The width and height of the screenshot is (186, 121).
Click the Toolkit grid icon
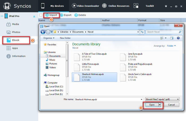click(x=136, y=6)
